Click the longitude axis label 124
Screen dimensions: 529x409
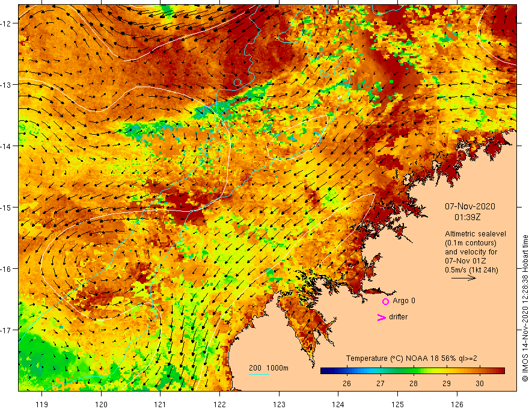[x=338, y=404]
